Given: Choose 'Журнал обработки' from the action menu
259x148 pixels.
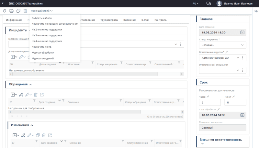Looking at the screenshot, I should tap(43, 53).
